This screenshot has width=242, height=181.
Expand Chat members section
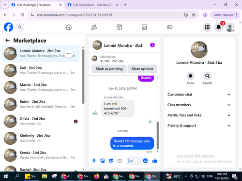click(199, 105)
